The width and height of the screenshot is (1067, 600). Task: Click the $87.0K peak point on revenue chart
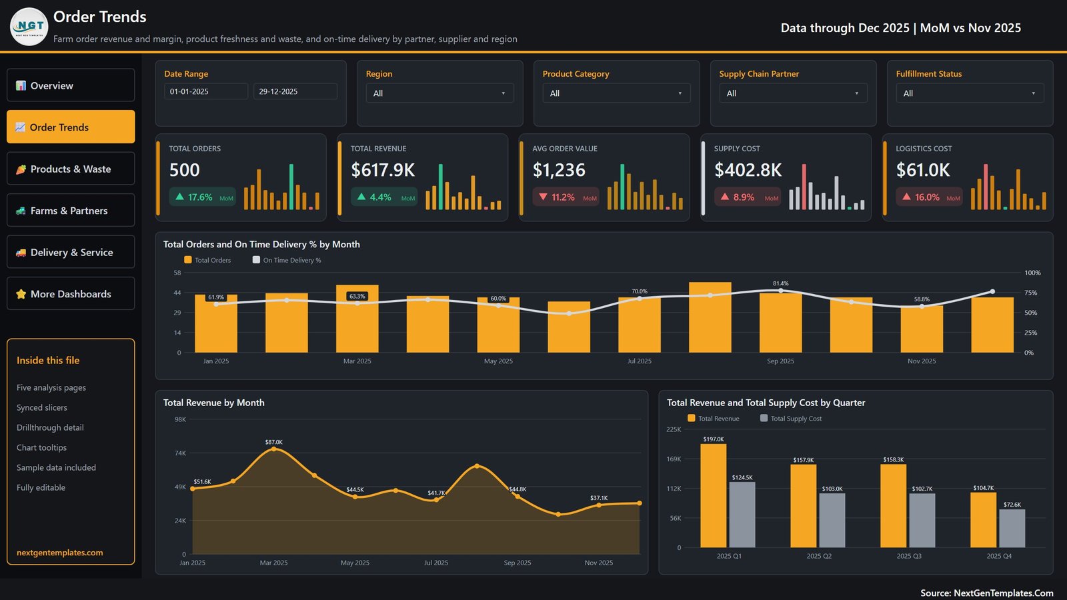[274, 449]
